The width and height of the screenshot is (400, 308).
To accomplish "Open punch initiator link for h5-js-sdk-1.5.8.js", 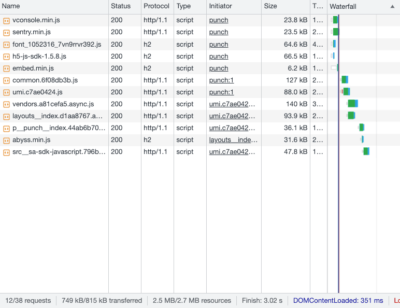I will (x=219, y=57).
